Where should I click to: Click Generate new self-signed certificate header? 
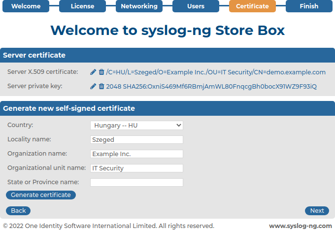pos(167,108)
